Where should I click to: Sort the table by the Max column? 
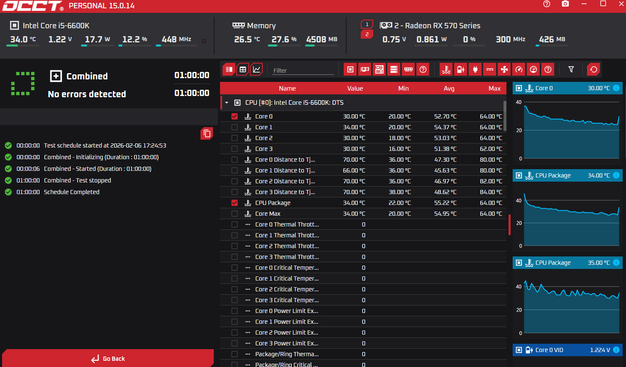pyautogui.click(x=494, y=89)
